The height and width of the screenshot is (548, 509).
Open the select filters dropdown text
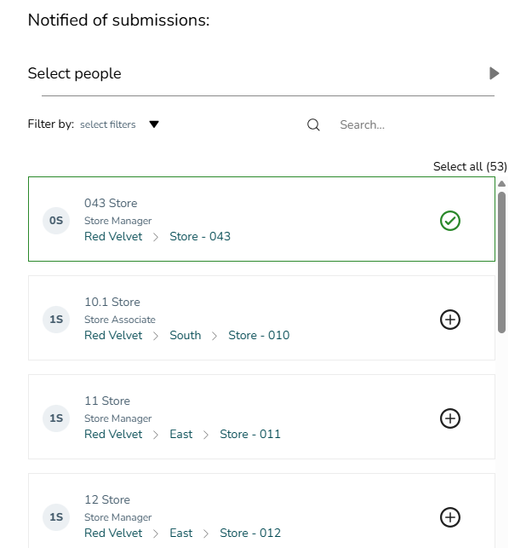pyautogui.click(x=108, y=124)
